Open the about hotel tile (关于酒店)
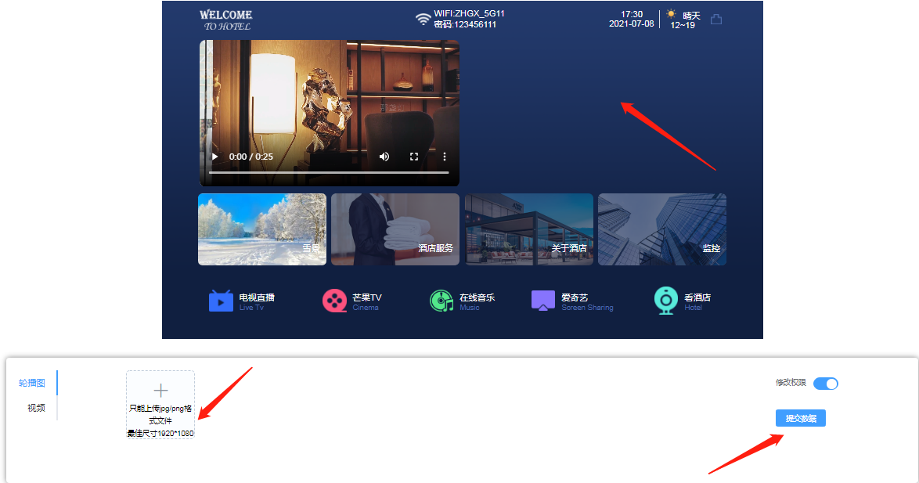Screen dimensions: 919x483 coord(529,229)
